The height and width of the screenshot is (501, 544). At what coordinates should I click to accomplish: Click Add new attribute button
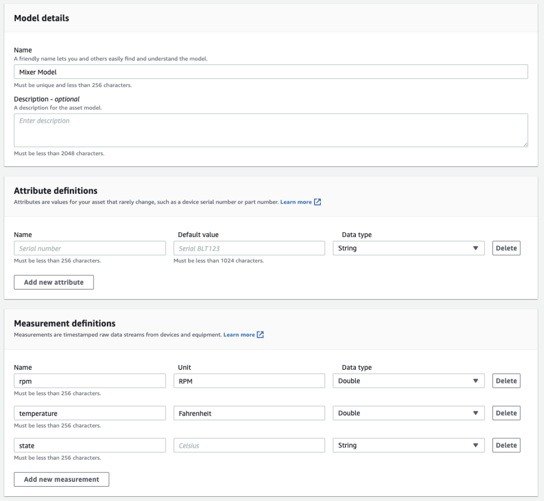[x=54, y=282]
